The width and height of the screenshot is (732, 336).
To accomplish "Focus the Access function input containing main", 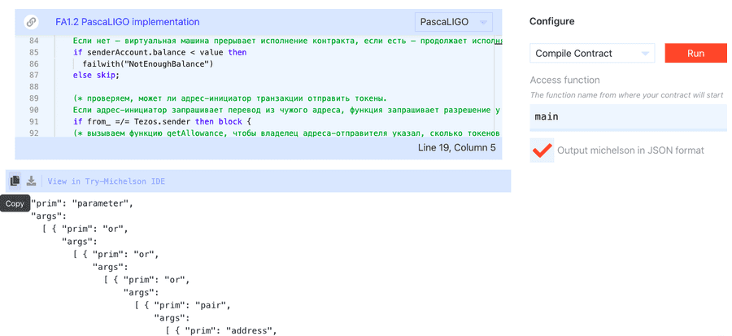I will [x=628, y=117].
